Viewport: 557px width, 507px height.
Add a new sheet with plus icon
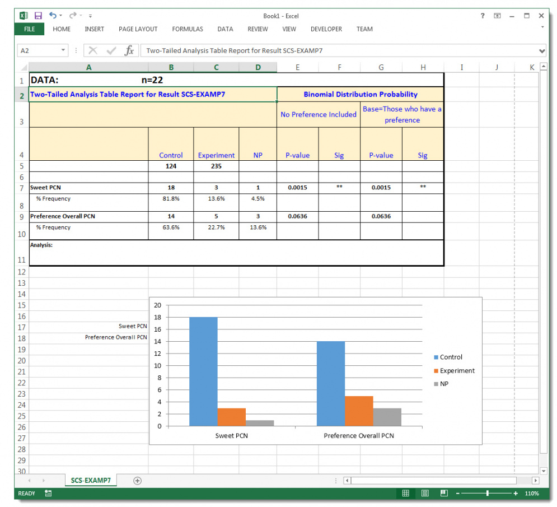pyautogui.click(x=137, y=481)
